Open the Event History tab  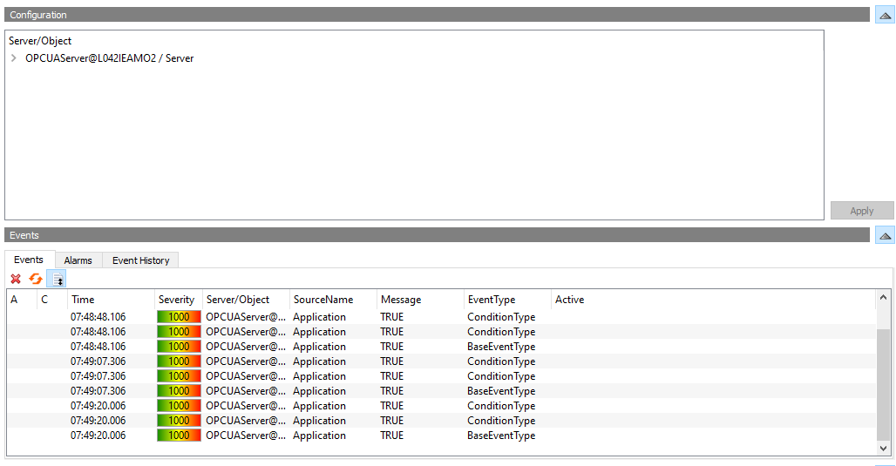point(140,260)
